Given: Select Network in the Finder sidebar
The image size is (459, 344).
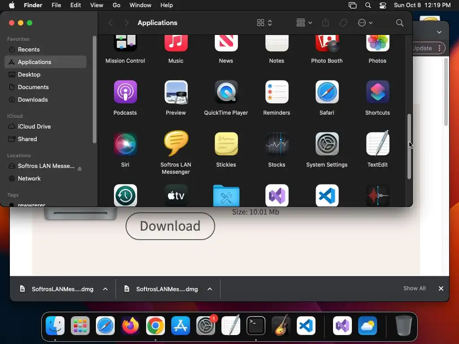Looking at the screenshot, I should [46, 178].
